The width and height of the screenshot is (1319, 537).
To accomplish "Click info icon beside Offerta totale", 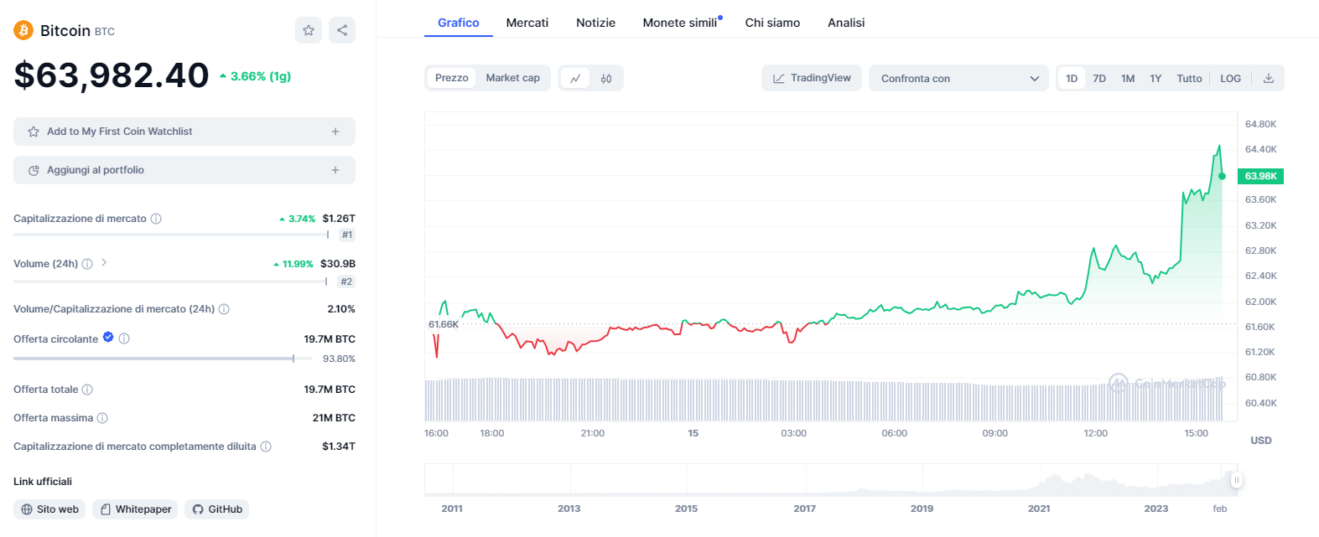I will [87, 390].
